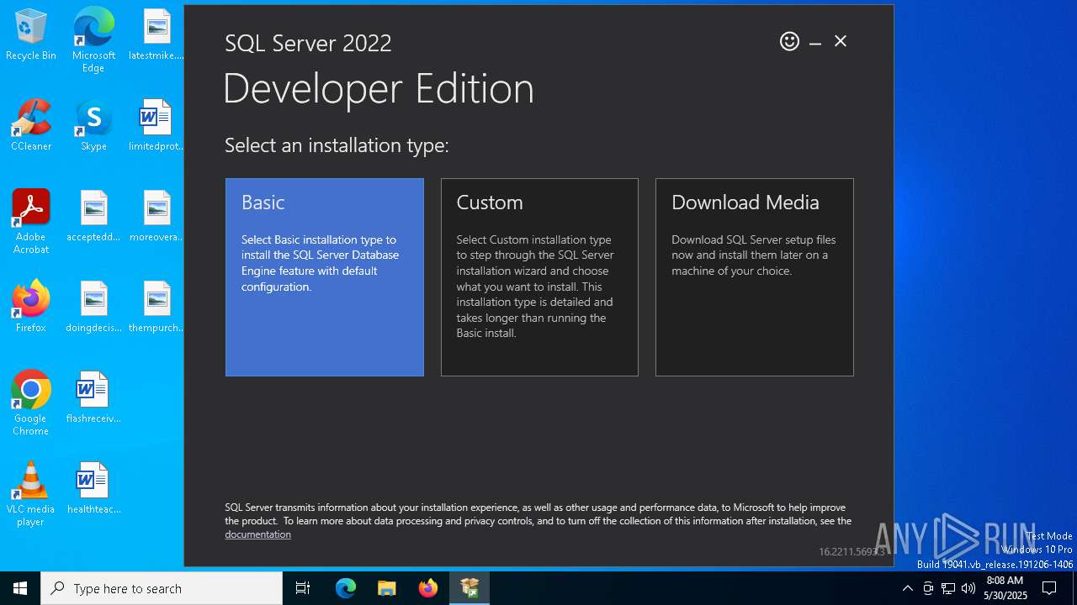1077x605 pixels.
Task: Open Recycle Bin on the desktop
Action: point(31,35)
